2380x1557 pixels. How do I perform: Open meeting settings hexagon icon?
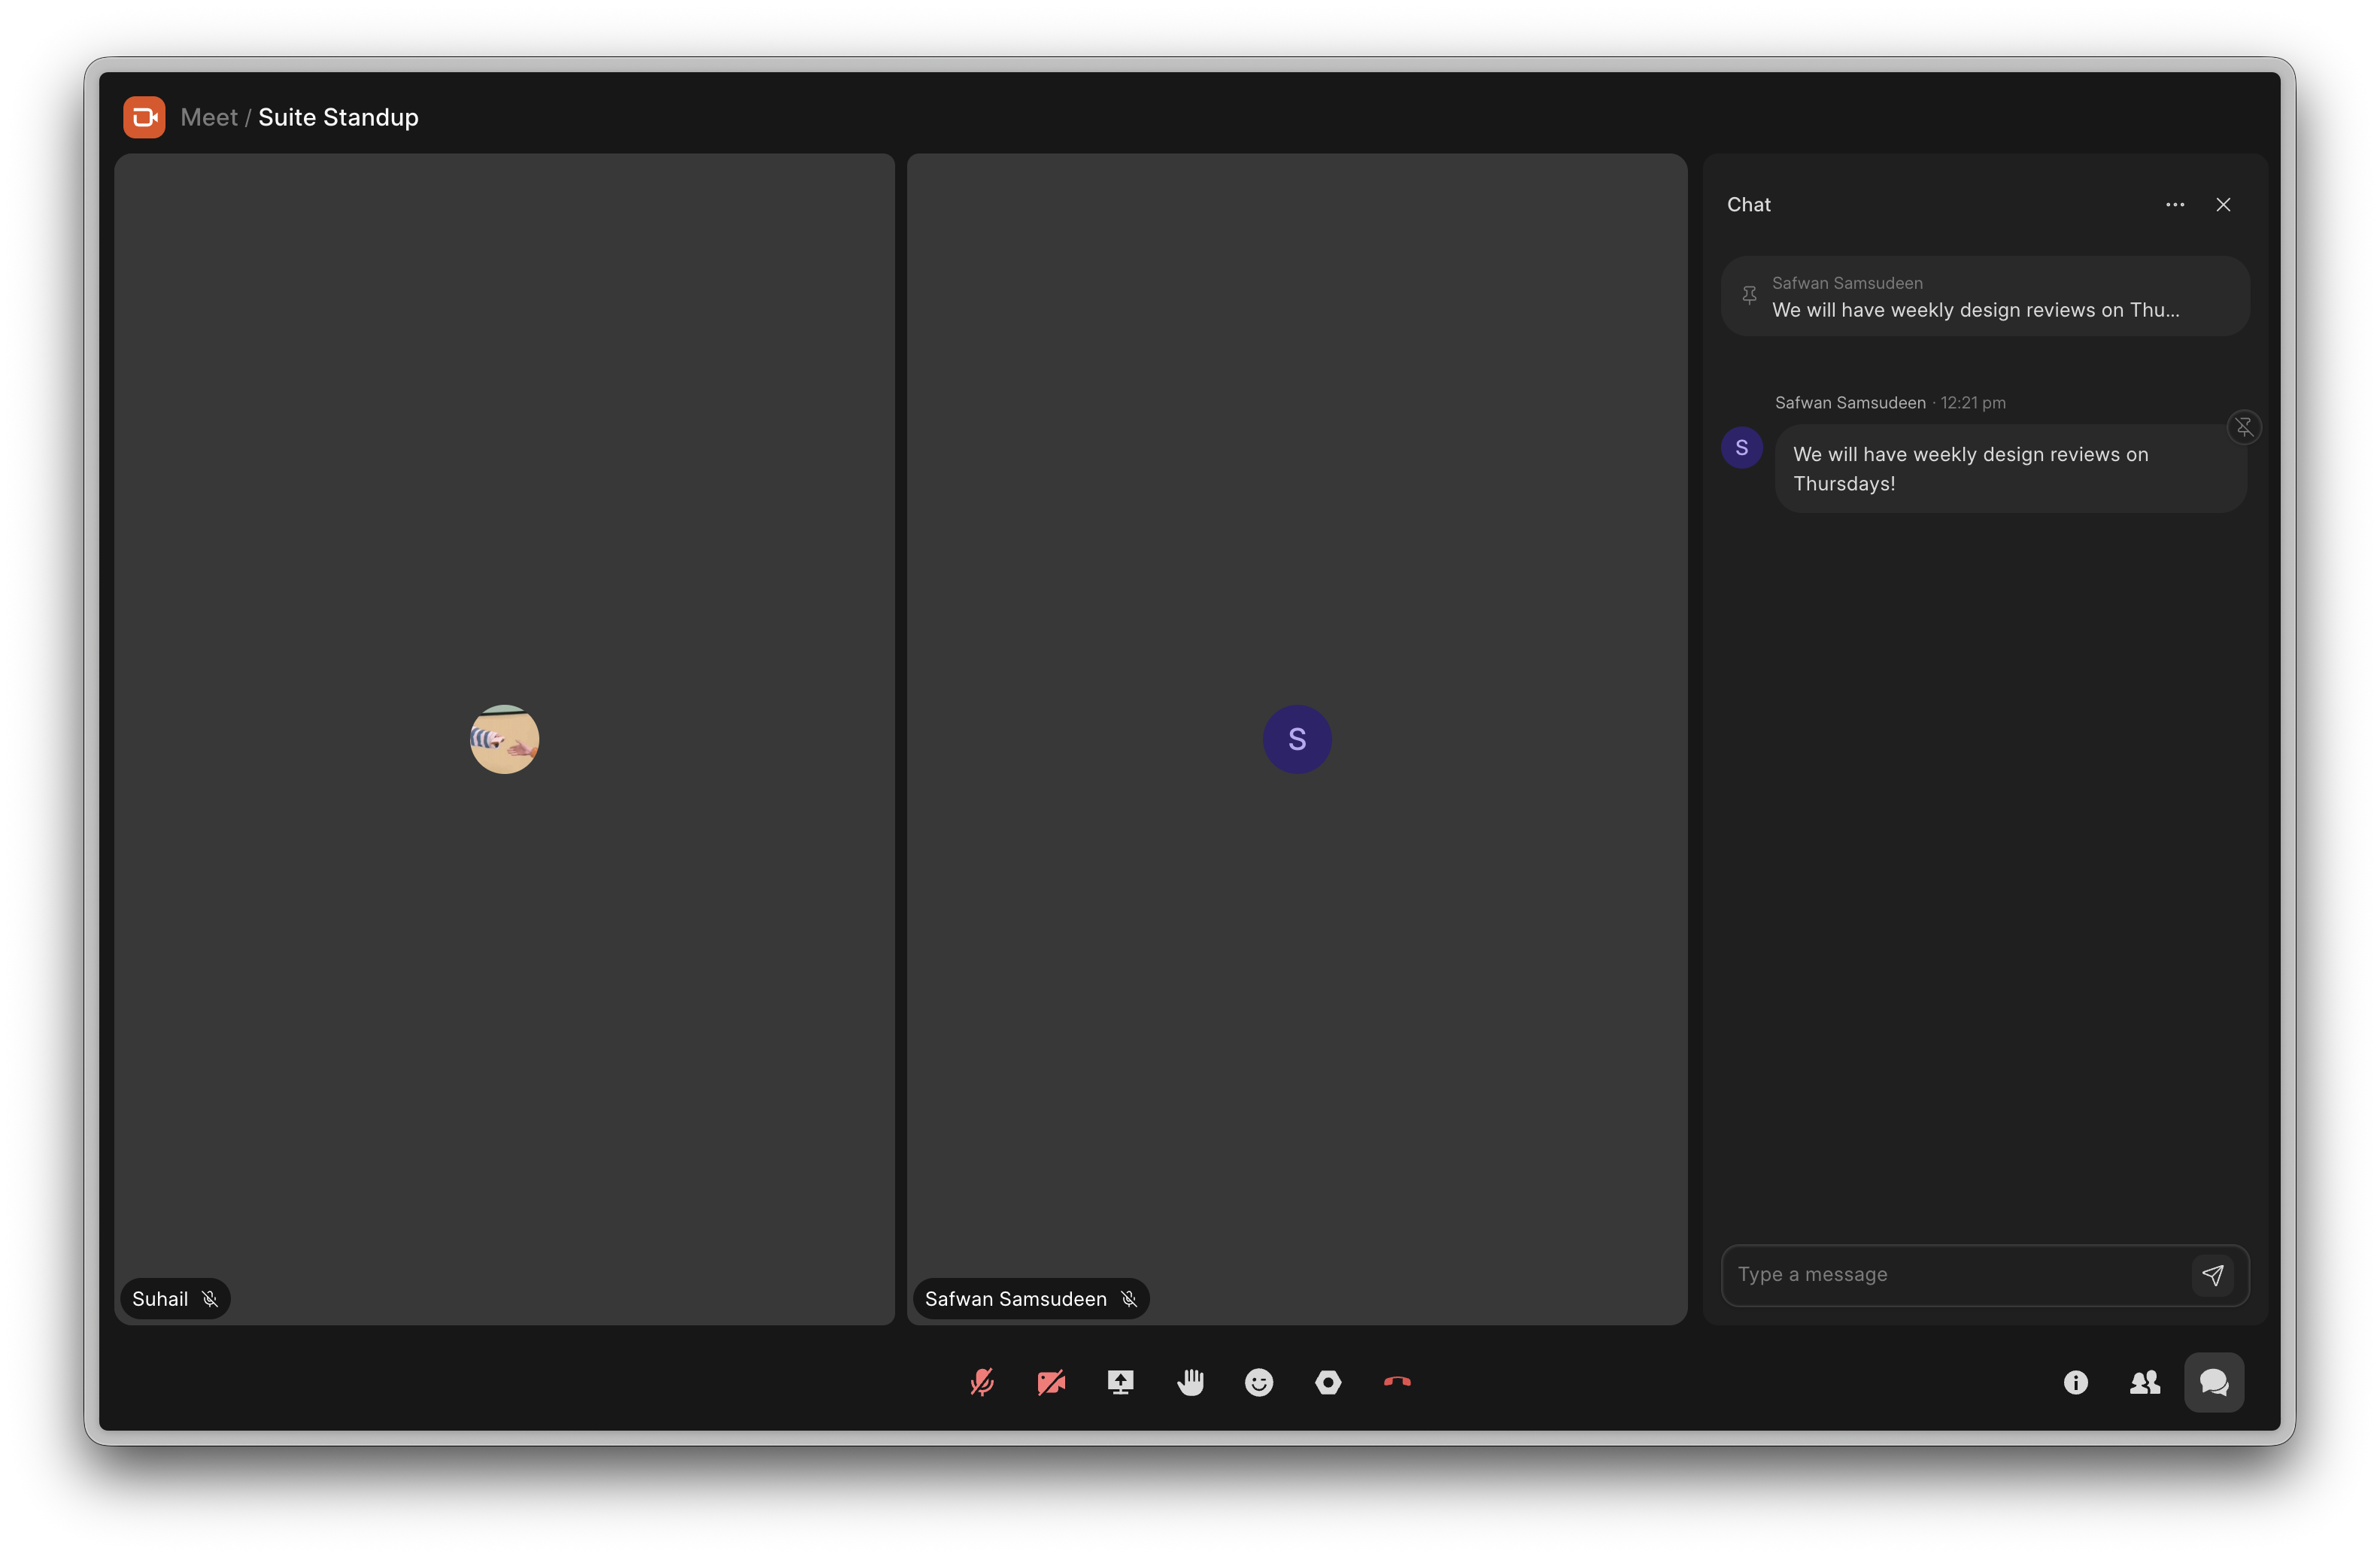point(1328,1382)
